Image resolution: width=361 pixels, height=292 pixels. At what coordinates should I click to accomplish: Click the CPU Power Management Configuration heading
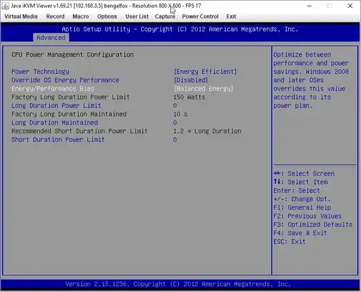(x=72, y=55)
